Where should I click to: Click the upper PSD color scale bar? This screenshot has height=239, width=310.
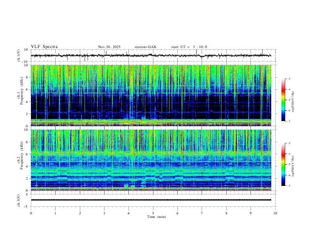tap(283, 100)
